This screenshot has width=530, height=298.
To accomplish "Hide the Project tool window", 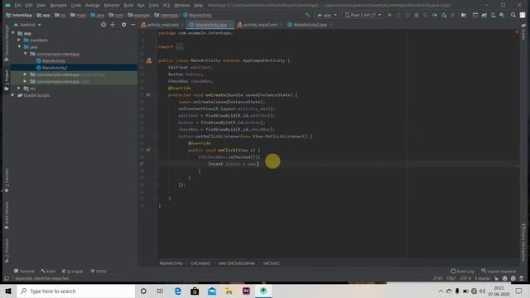I will (x=132, y=25).
